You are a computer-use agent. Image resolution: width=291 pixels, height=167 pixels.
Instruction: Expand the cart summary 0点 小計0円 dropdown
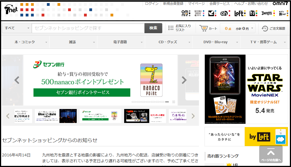[x=238, y=28]
